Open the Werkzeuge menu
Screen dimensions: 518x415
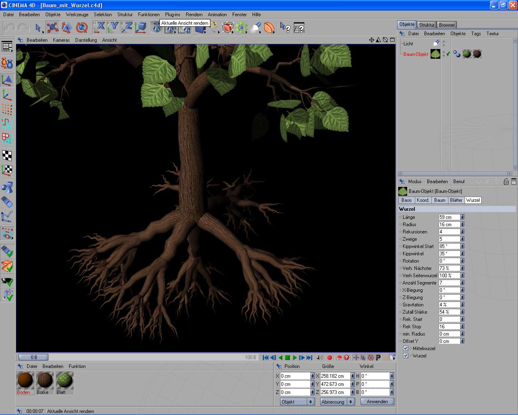(x=77, y=14)
